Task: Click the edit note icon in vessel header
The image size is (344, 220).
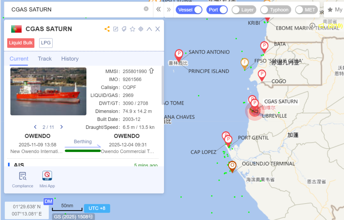Action: point(116,29)
